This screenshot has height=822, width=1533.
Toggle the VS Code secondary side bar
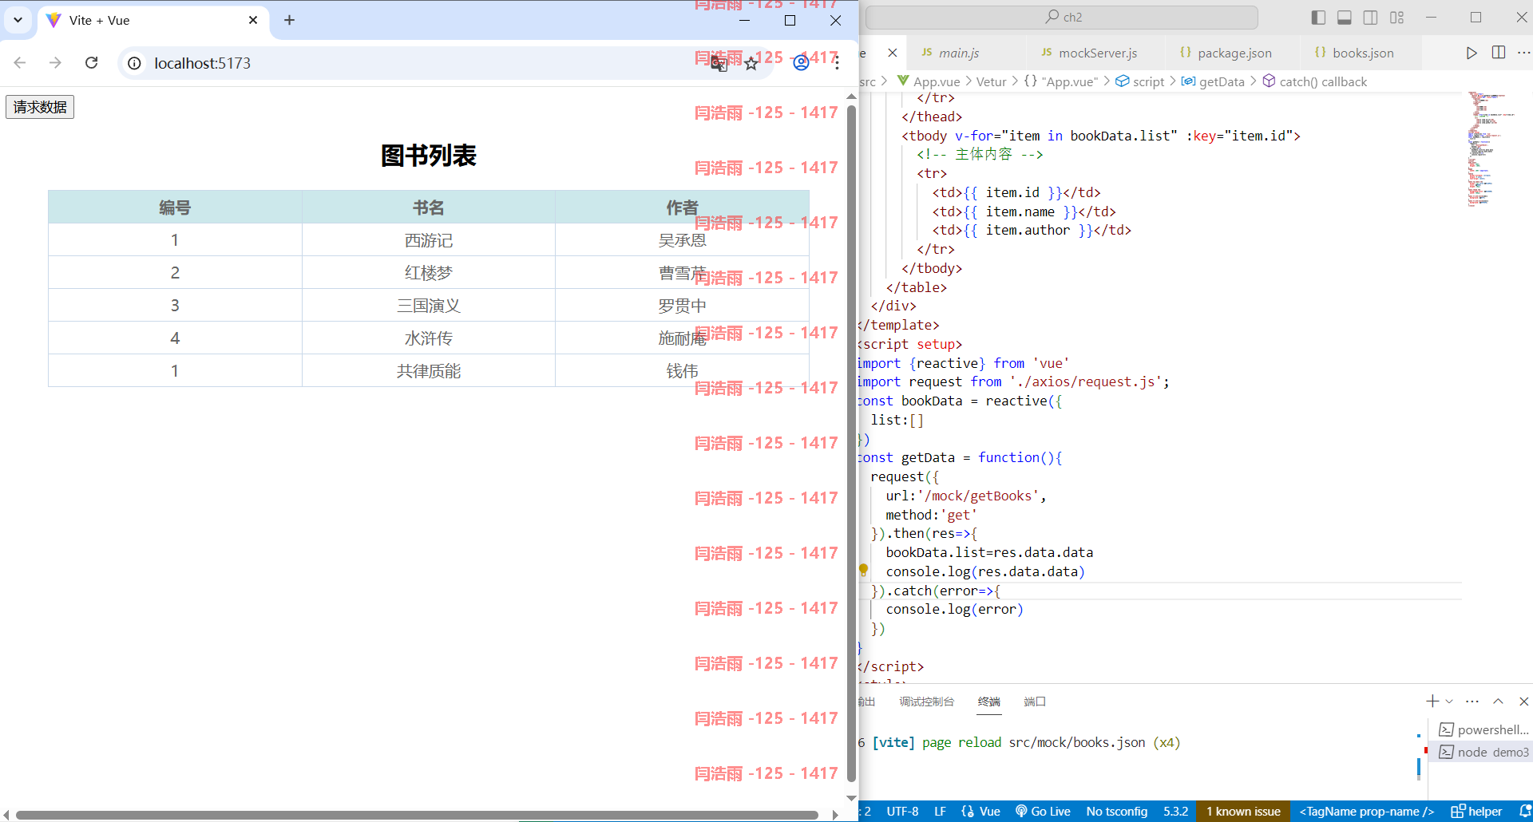coord(1371,18)
